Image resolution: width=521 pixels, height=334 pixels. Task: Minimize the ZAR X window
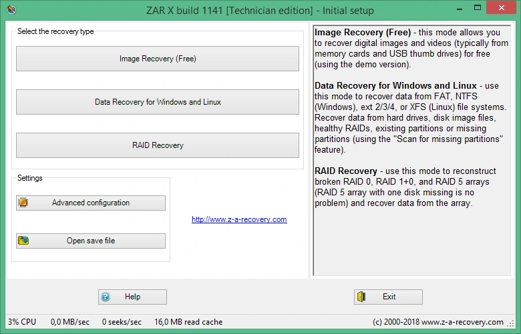(460, 8)
